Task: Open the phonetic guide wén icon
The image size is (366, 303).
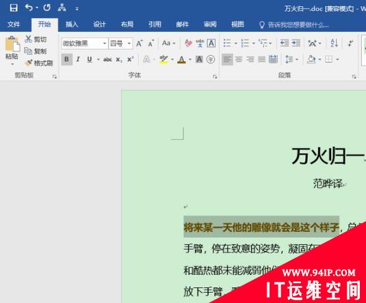Action: 200,43
